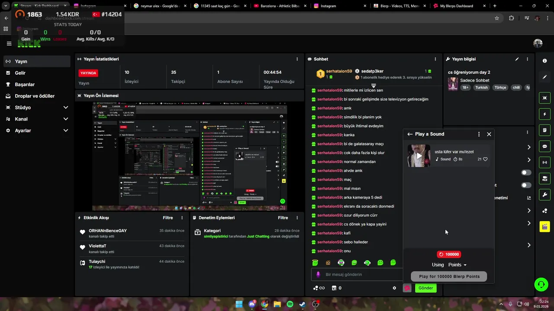Image resolution: width=554 pixels, height=311 pixels.
Task: Bookmark page with the star icon
Action: coord(497,18)
